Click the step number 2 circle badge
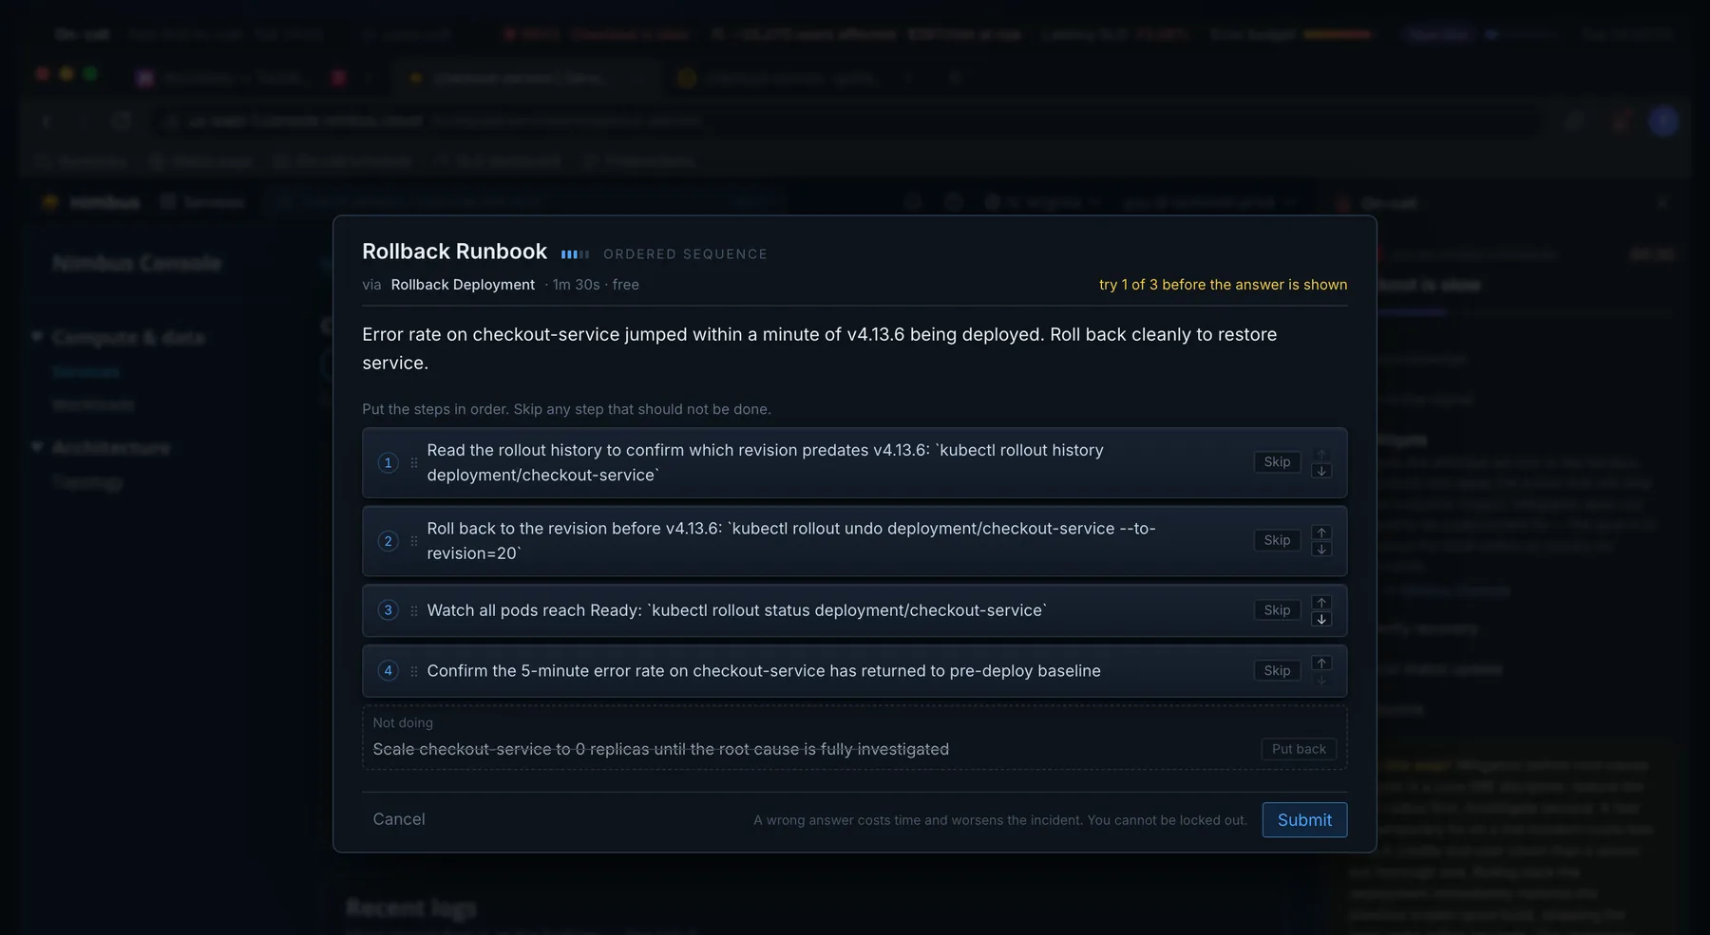 pos(388,541)
